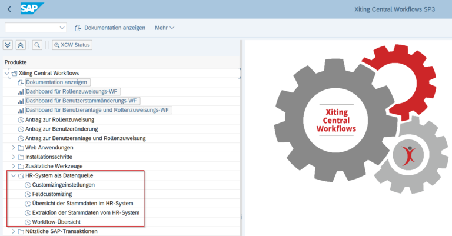Screen dimensions: 452x236
Task: Expand Nützliche SAP-Transaktionen folder
Action: (14, 231)
